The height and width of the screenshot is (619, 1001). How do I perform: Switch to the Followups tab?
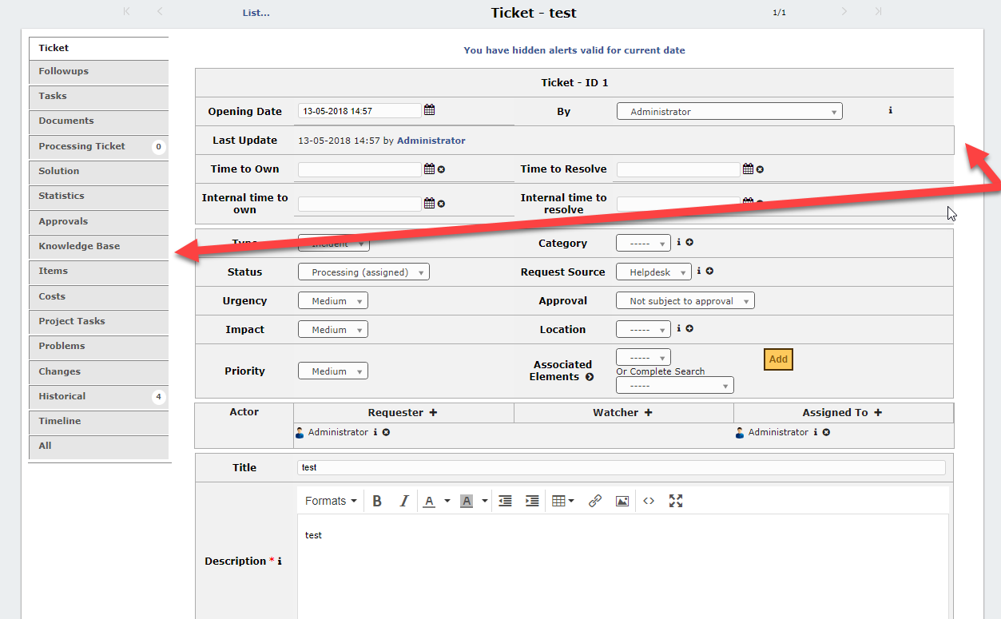(x=98, y=72)
